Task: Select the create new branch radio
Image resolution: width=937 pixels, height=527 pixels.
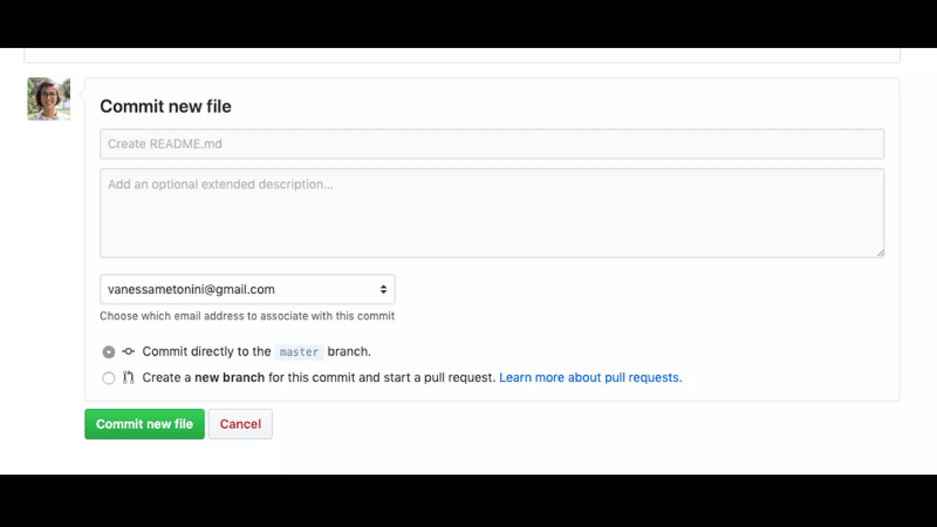Action: (109, 378)
